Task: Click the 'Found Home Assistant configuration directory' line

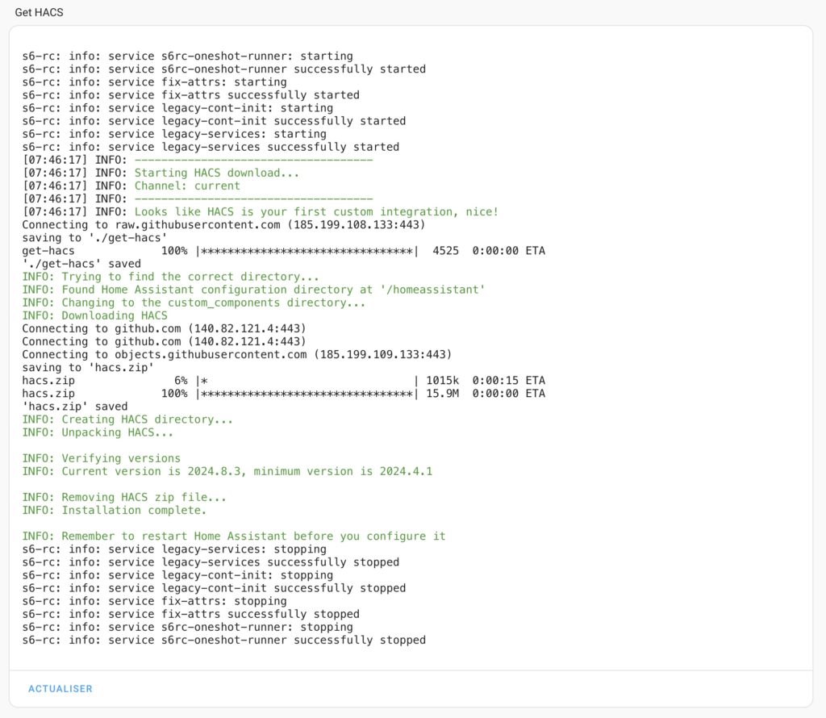Action: tap(253, 290)
